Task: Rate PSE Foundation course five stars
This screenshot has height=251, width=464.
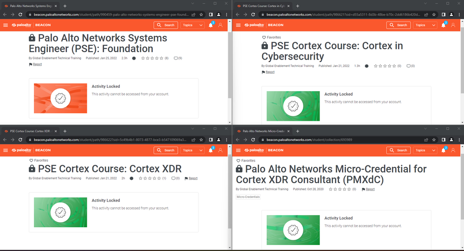Action: [x=162, y=58]
